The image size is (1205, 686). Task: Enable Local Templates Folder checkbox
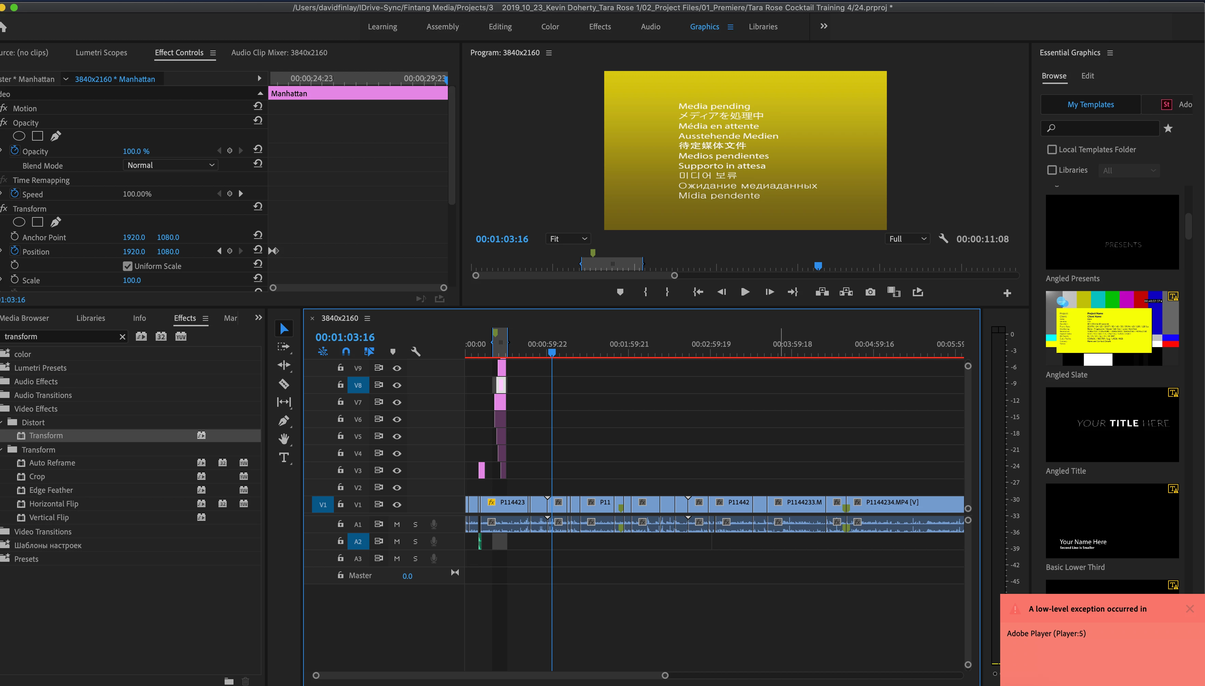[1051, 149]
